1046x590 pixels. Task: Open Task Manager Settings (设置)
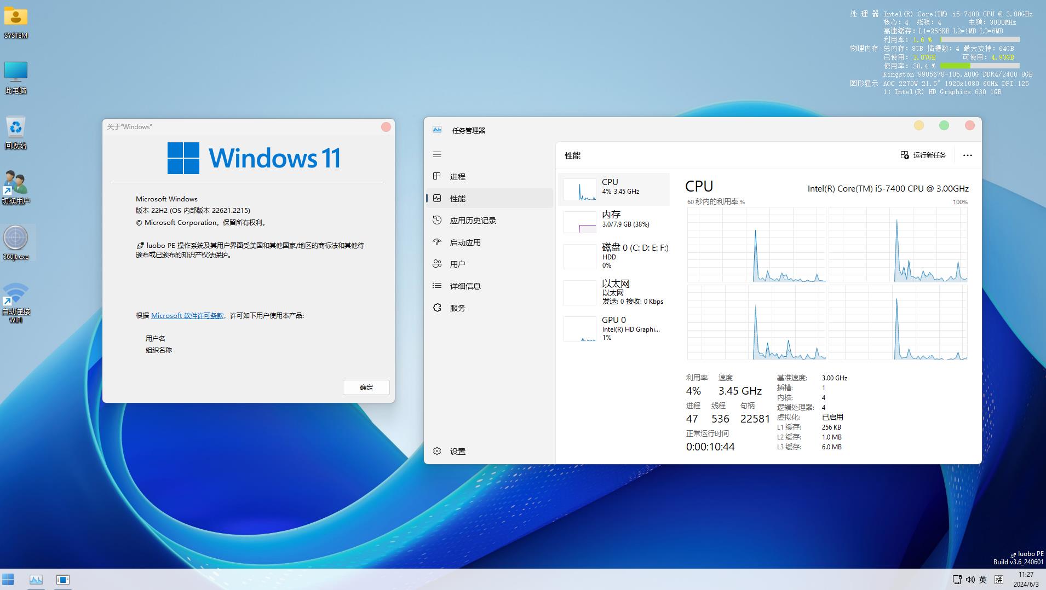pos(489,451)
